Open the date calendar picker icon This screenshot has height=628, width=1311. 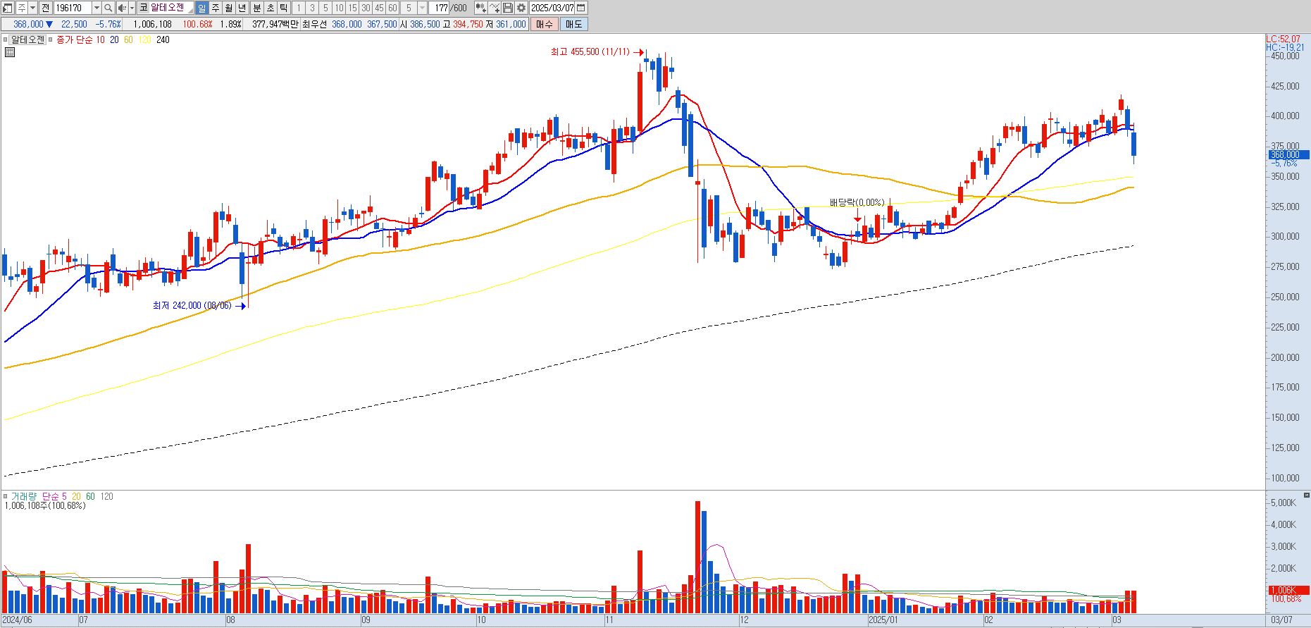point(580,8)
